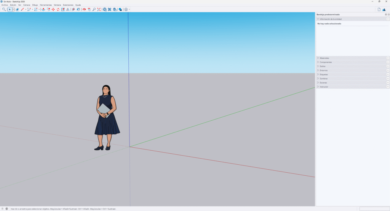Open dropdown arrow next to Line tool
Screen dimensions: 390x211
click(x=26, y=9)
